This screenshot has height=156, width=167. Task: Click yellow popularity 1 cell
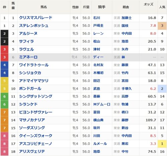click(x=162, y=144)
